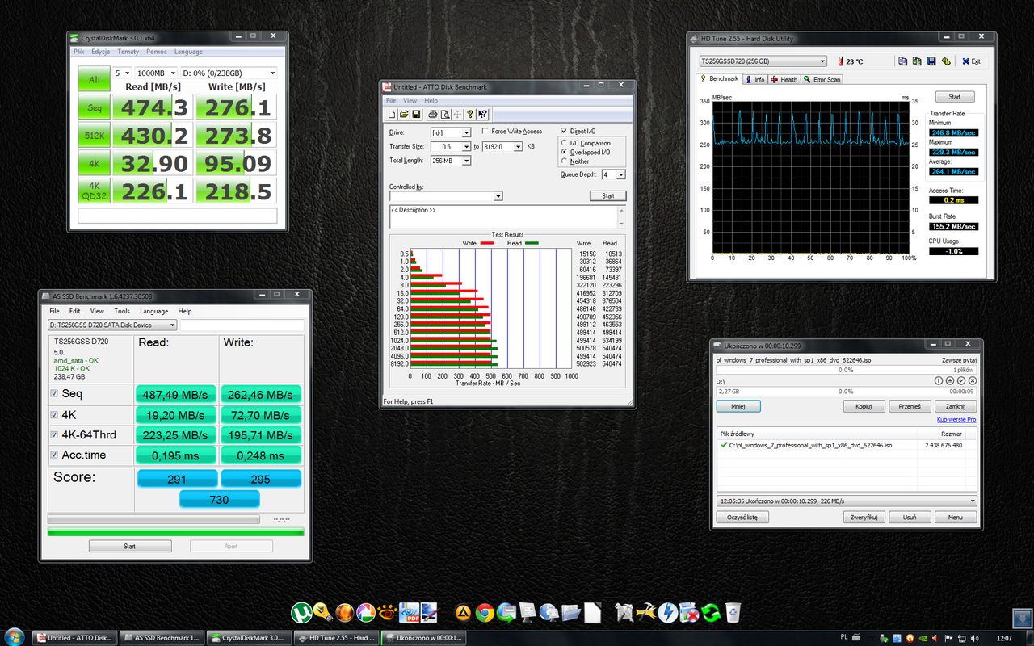Open AIMP orange triangle icon in dock
Viewport: 1034px width, 646px height.
tap(463, 613)
